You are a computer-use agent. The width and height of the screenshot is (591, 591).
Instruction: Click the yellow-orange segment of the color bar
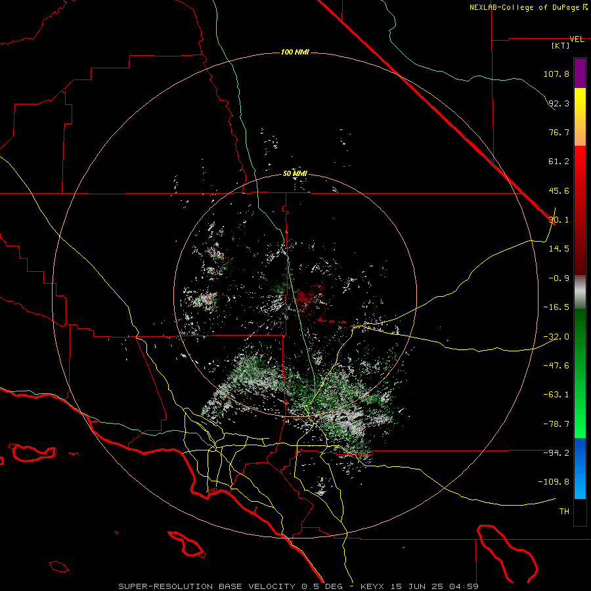[x=580, y=117]
